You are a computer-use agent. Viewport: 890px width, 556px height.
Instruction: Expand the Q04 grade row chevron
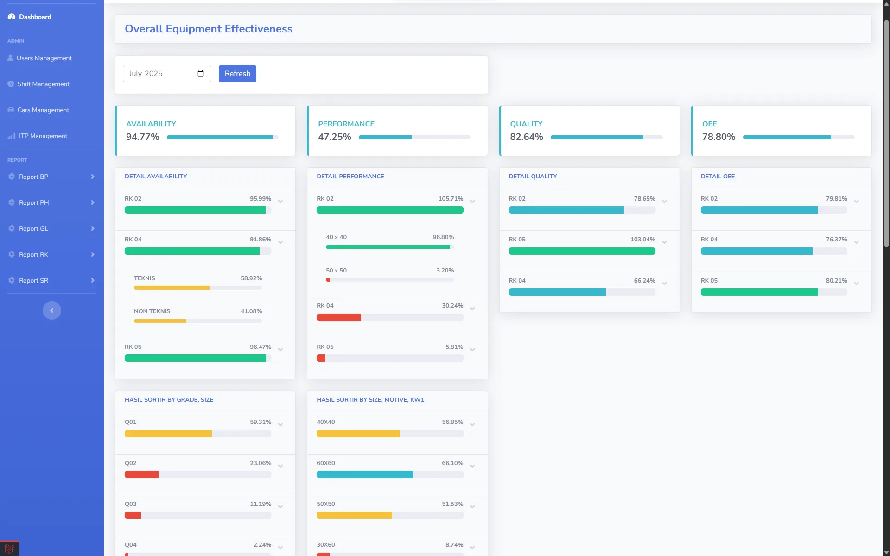tap(280, 548)
